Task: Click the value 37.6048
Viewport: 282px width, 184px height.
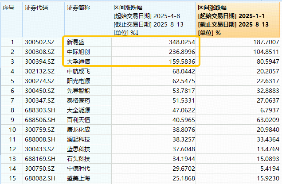Action: 184,149
